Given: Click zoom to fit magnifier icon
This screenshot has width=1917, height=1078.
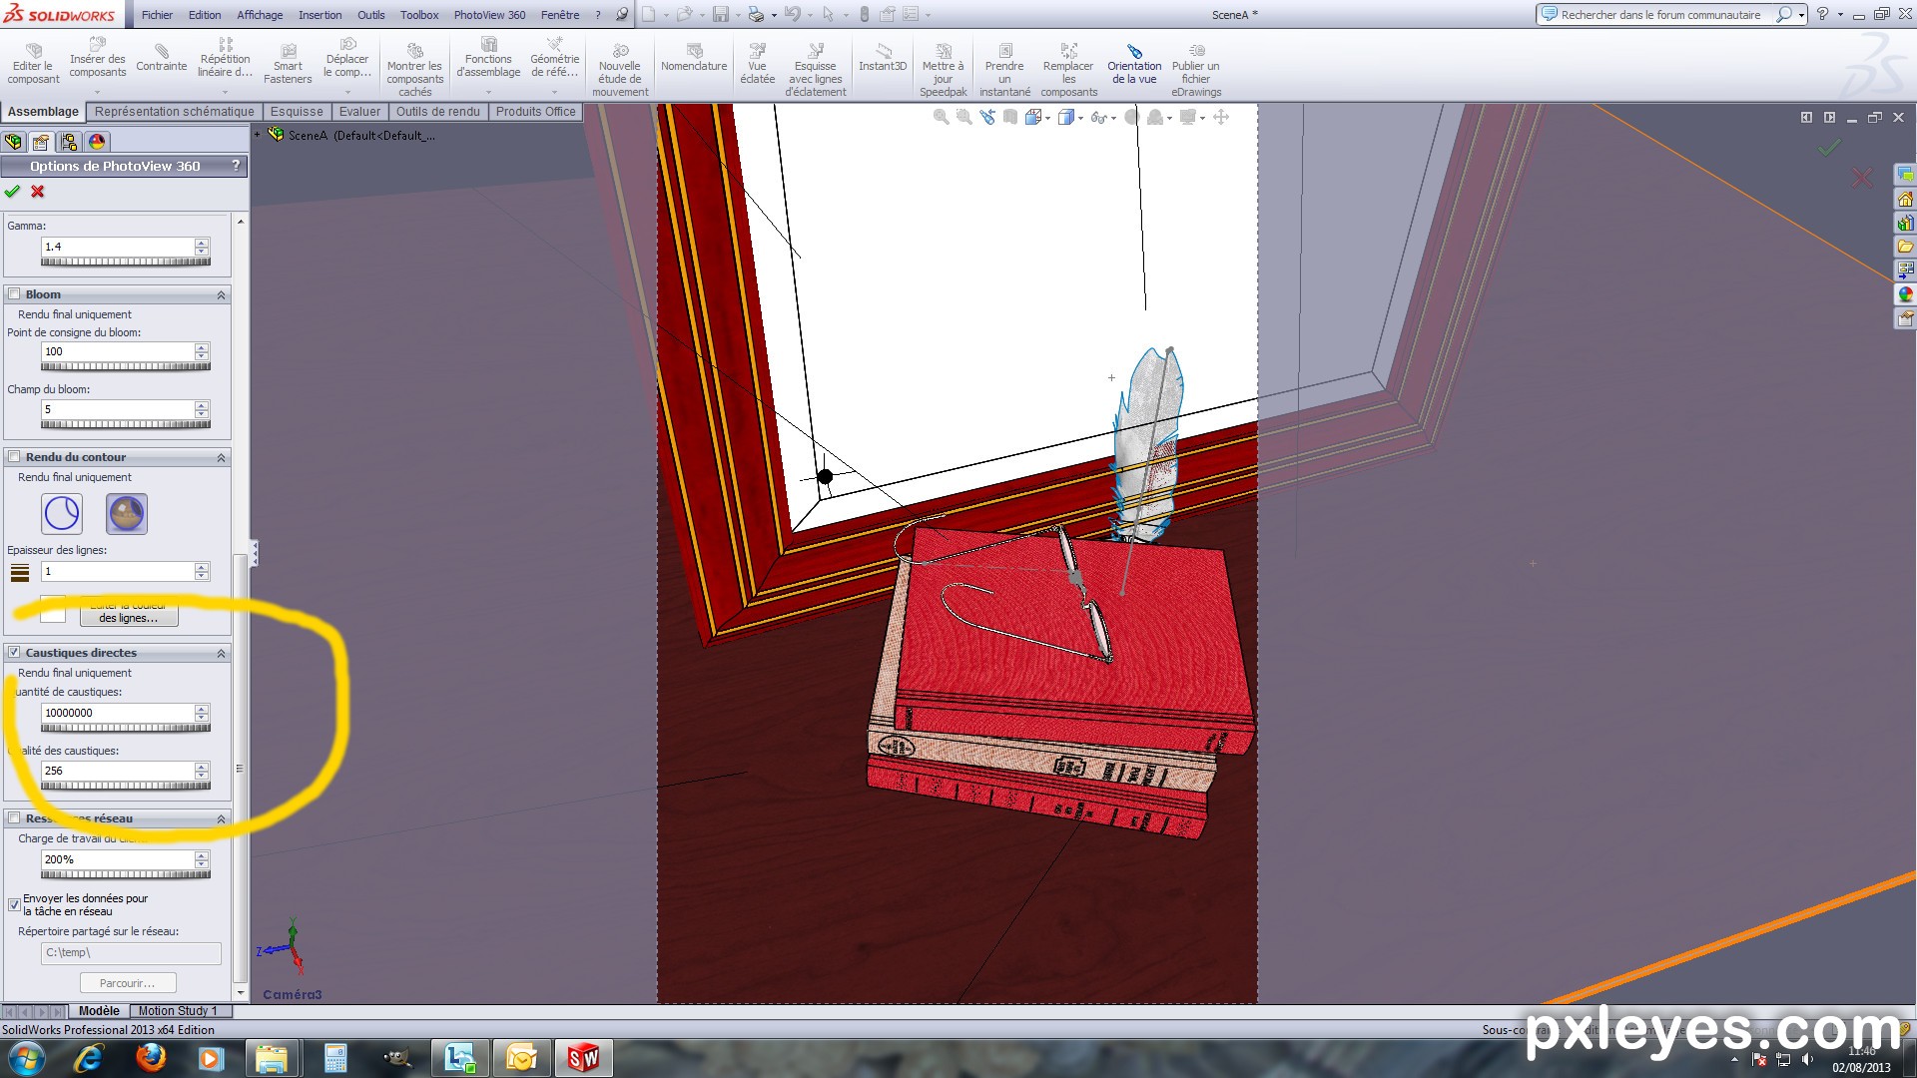Looking at the screenshot, I should [941, 117].
